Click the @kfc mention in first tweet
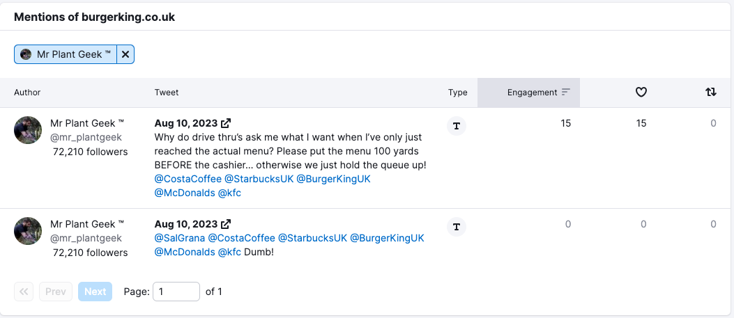The width and height of the screenshot is (734, 318). pos(229,193)
